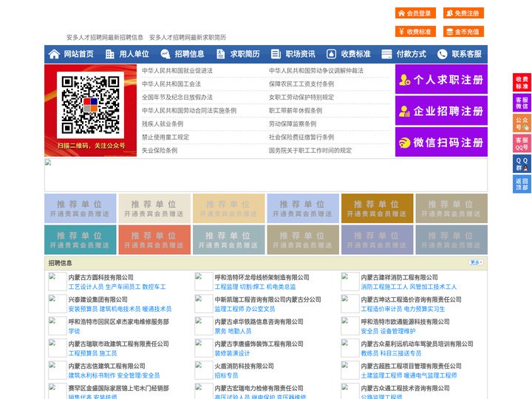Open the link 职工带薪年休假条例
This screenshot has width=532, height=399.
(x=296, y=111)
